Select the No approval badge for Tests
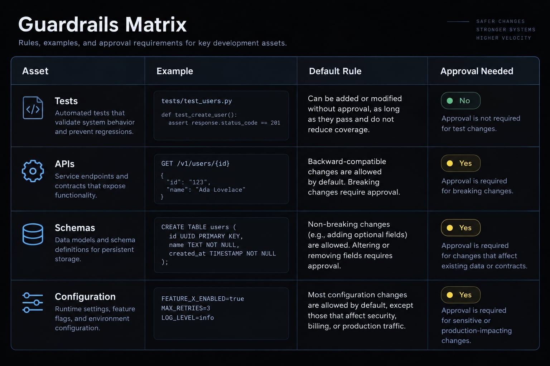The width and height of the screenshot is (550, 366). tap(460, 101)
